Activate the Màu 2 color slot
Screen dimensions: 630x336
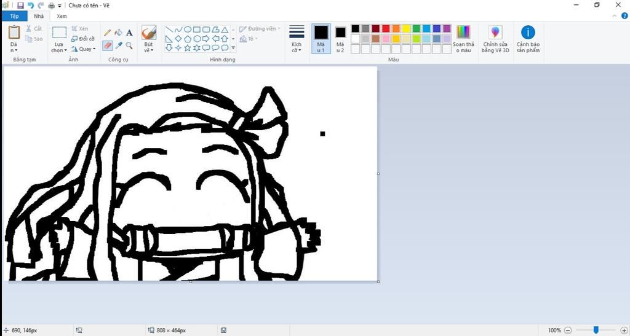point(340,39)
